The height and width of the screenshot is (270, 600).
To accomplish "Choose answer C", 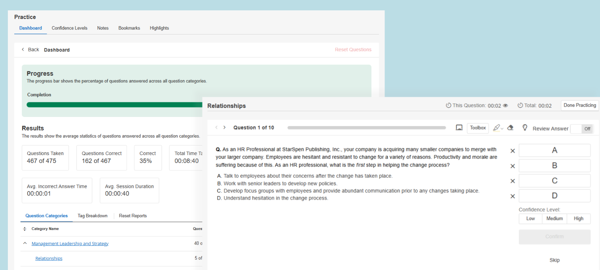I will click(554, 181).
